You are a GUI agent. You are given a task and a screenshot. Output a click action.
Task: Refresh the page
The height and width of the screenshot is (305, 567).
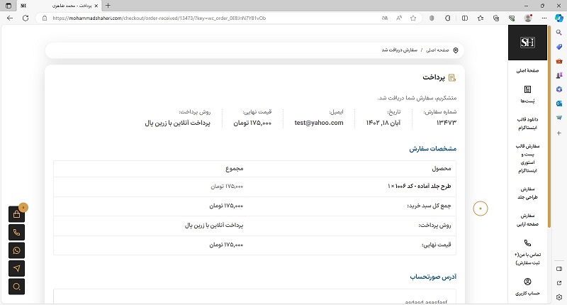[26, 18]
